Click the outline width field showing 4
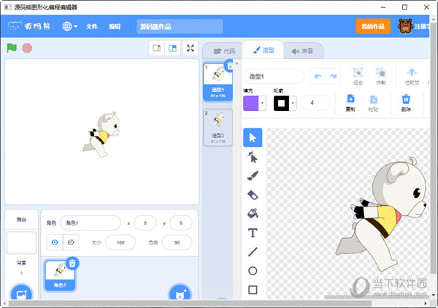 click(x=315, y=103)
